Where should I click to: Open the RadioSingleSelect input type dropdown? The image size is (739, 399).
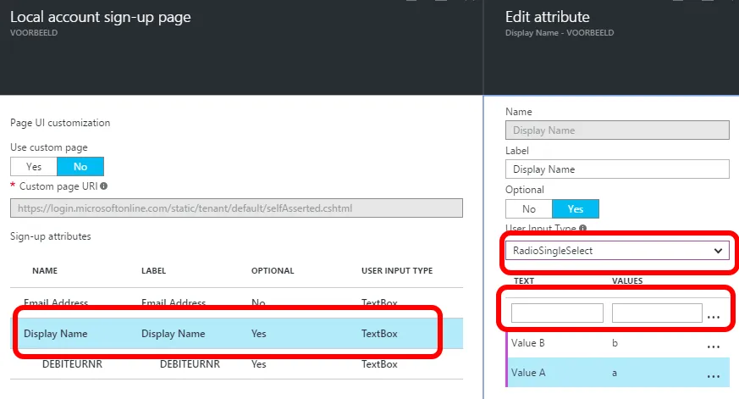click(617, 251)
